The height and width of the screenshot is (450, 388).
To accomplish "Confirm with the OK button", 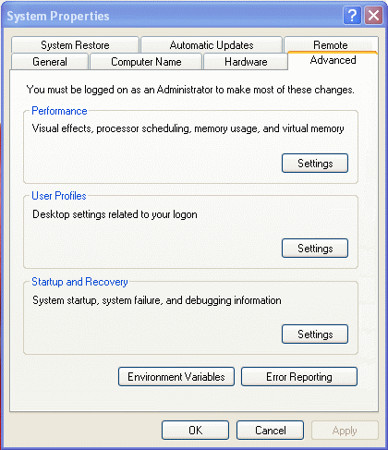I will [195, 431].
